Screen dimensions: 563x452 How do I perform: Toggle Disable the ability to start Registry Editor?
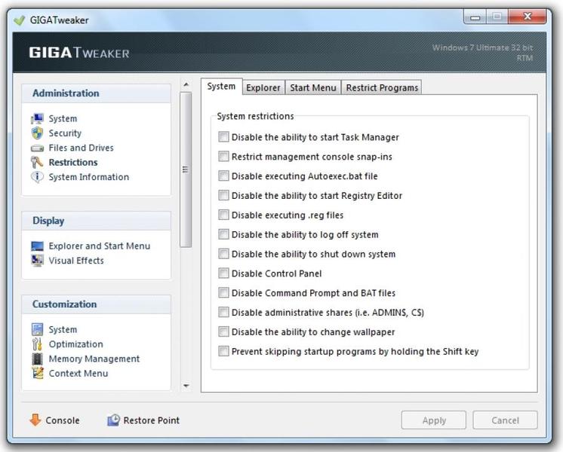click(223, 195)
